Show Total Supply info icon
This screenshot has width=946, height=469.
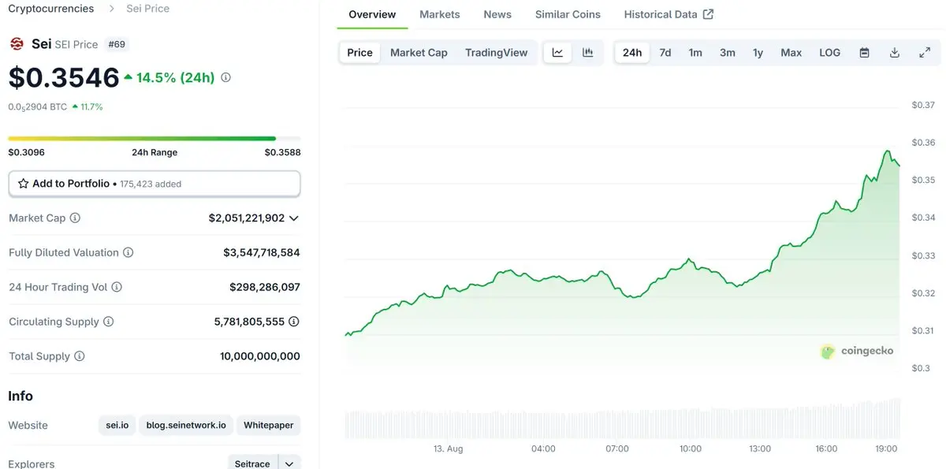click(x=79, y=356)
